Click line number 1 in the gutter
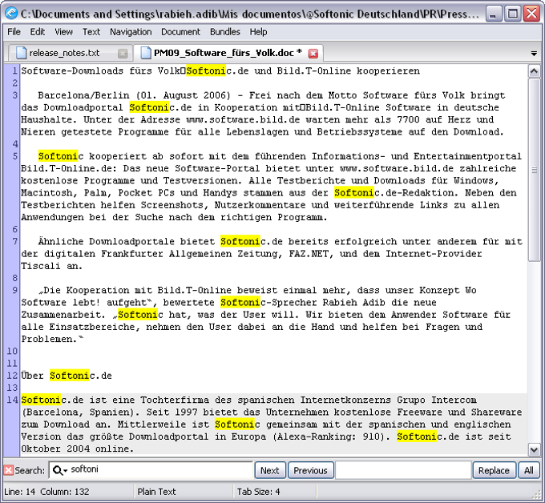This screenshot has height=503, width=545. (14, 70)
